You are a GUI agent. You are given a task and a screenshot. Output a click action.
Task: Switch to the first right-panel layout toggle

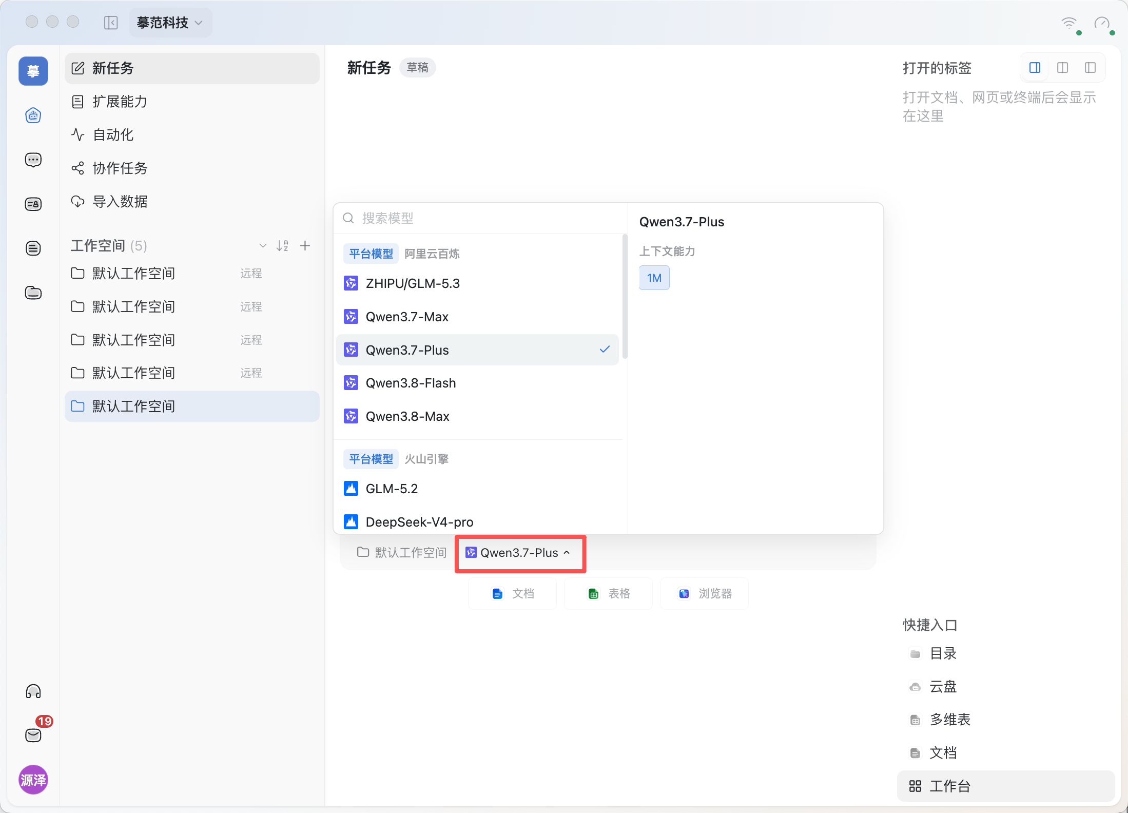(x=1035, y=68)
